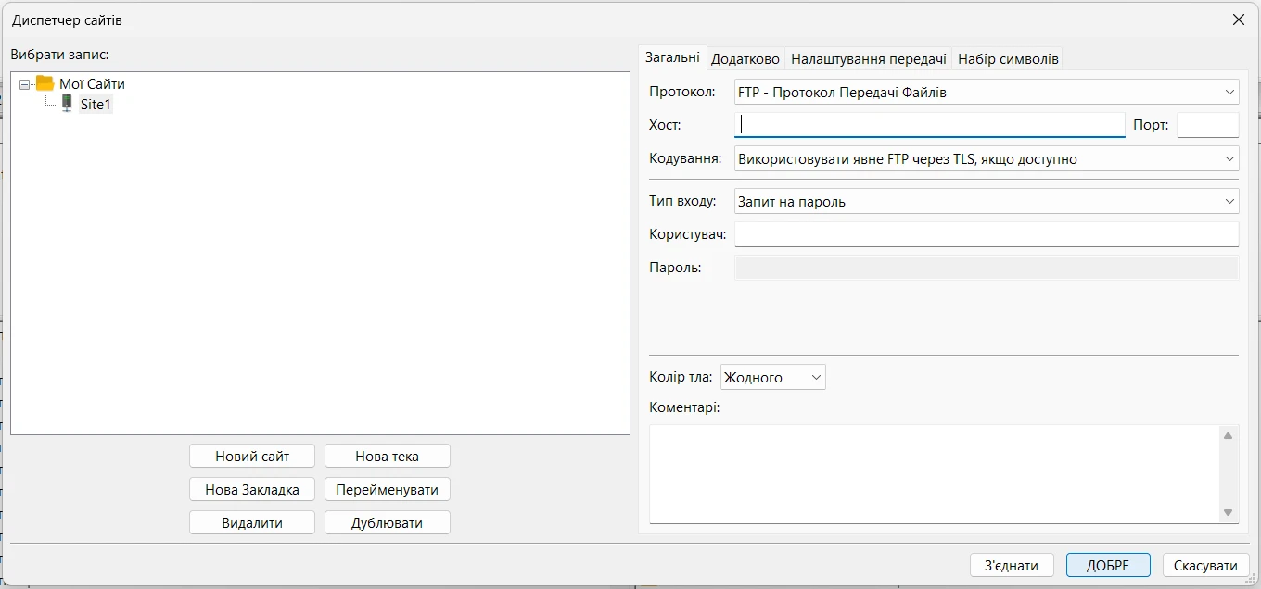Focus the Користувач input field

tap(987, 234)
